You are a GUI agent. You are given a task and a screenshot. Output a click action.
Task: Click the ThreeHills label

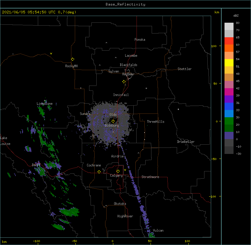pos(155,122)
